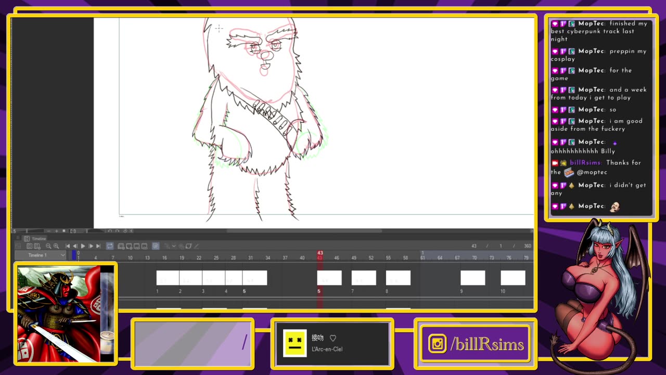Jump to the last frame
666x375 pixels.
[98, 246]
